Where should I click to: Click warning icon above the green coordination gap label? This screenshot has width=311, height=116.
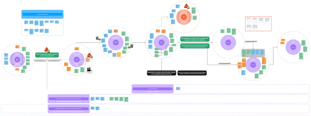pyautogui.click(x=47, y=50)
